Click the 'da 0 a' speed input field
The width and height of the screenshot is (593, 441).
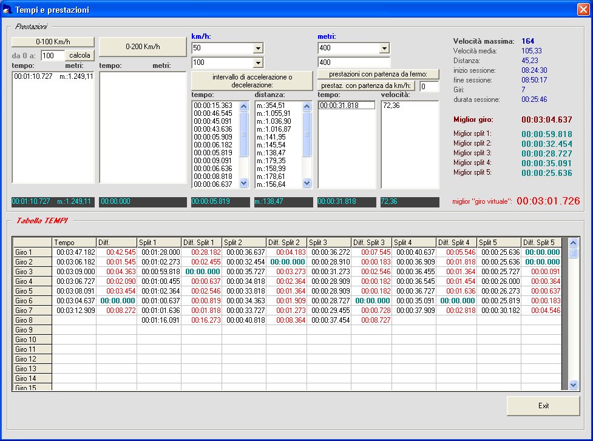(52, 56)
